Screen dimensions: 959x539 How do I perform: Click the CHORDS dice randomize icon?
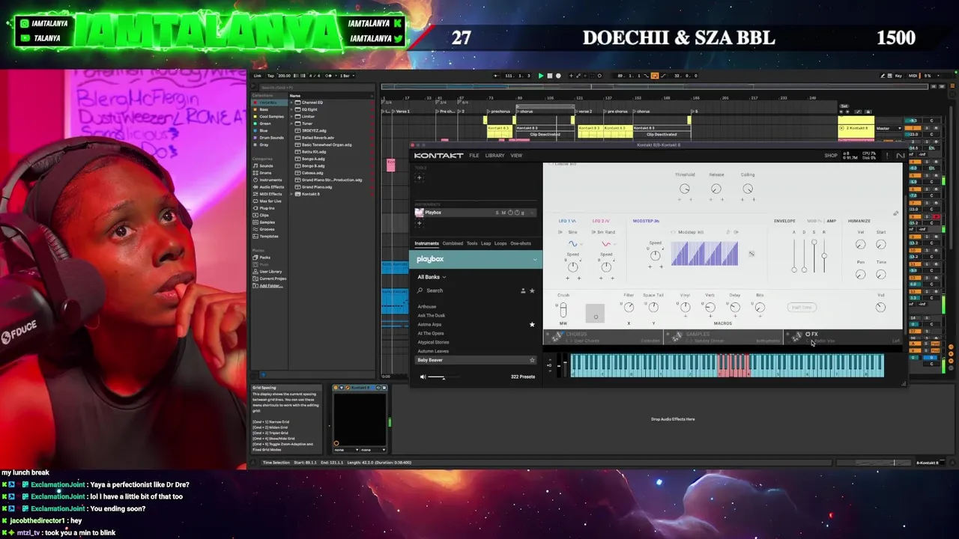click(557, 336)
